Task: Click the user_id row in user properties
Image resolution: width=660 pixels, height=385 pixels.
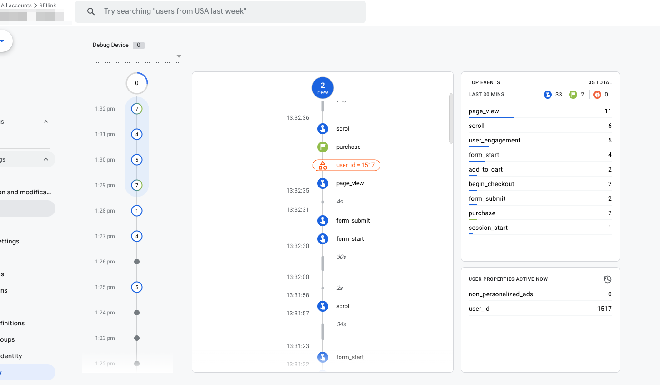Action: click(540, 309)
